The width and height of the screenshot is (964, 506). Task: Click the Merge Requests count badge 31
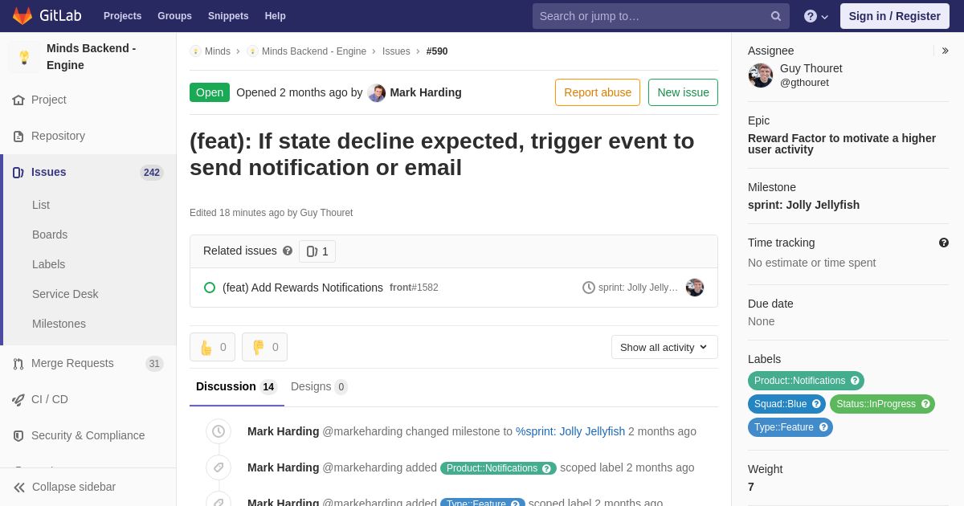coord(154,364)
